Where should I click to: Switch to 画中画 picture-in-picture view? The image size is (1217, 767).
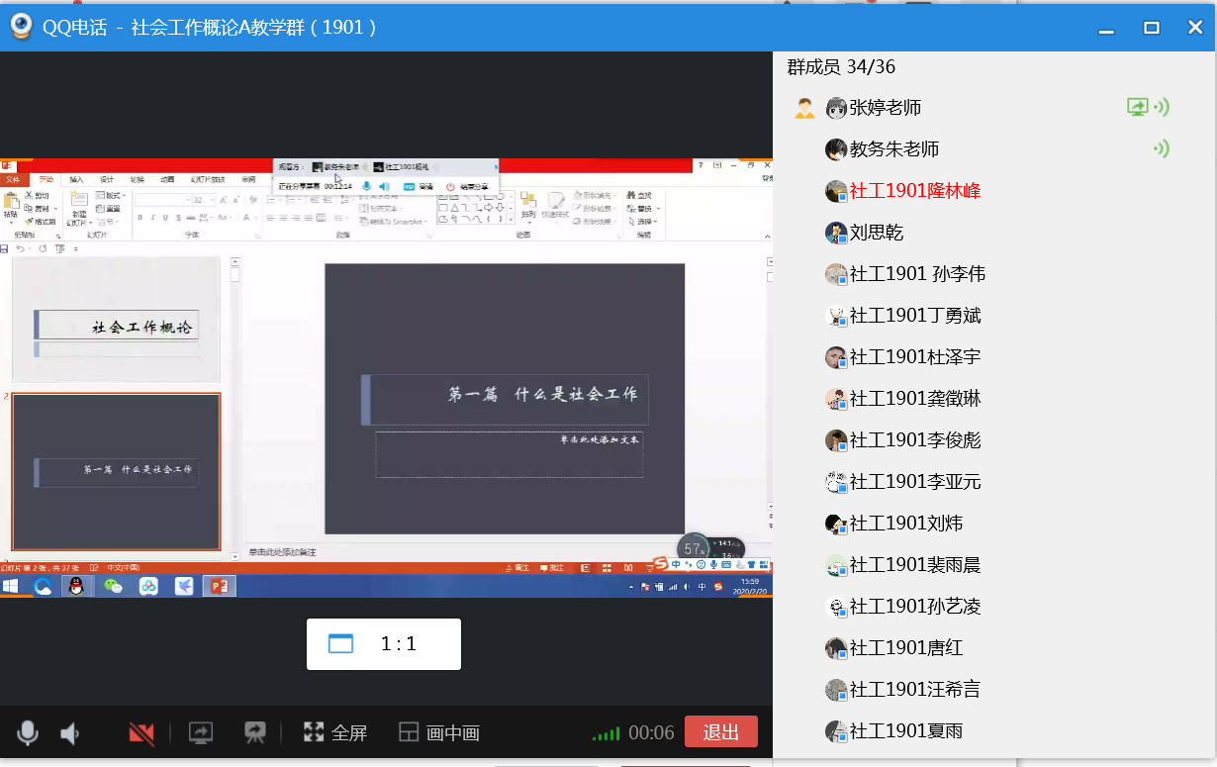pos(439,732)
